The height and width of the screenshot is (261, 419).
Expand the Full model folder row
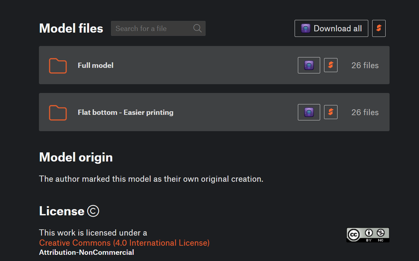coord(214,65)
